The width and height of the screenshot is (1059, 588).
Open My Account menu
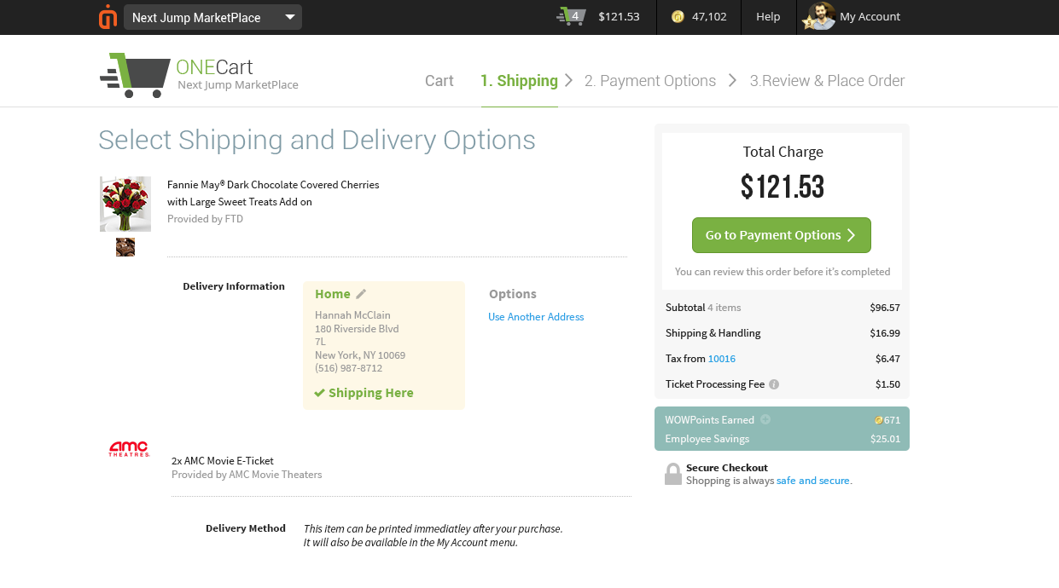[x=870, y=16]
